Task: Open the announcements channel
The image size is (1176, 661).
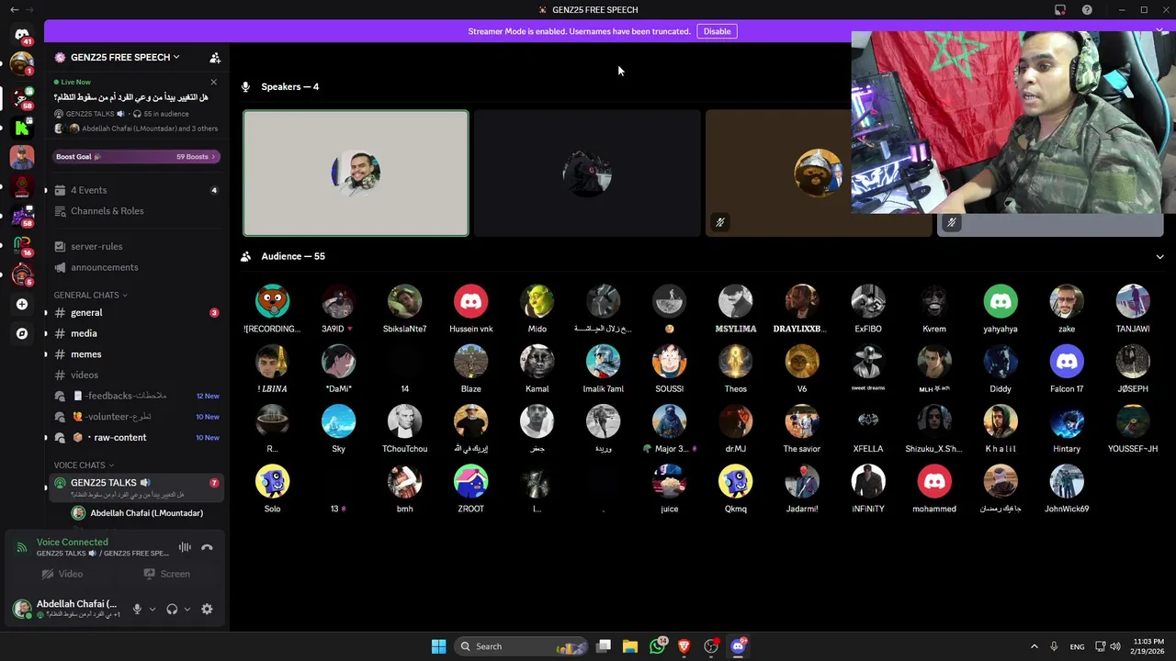Action: point(136,267)
